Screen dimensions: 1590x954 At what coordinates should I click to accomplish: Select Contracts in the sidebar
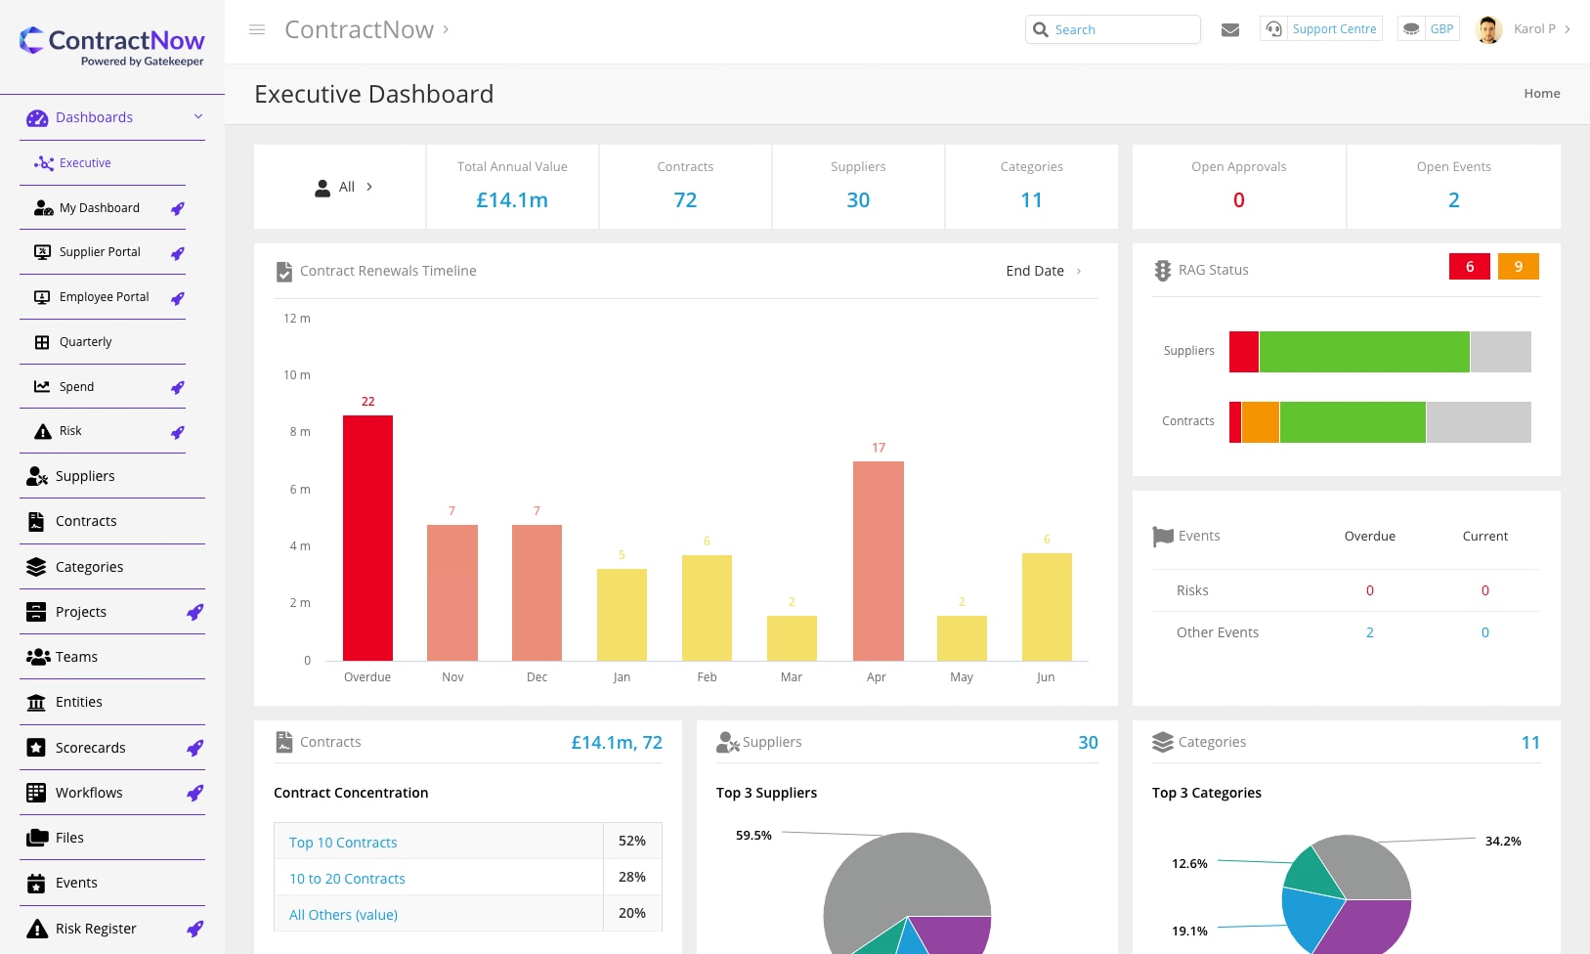[x=86, y=521]
